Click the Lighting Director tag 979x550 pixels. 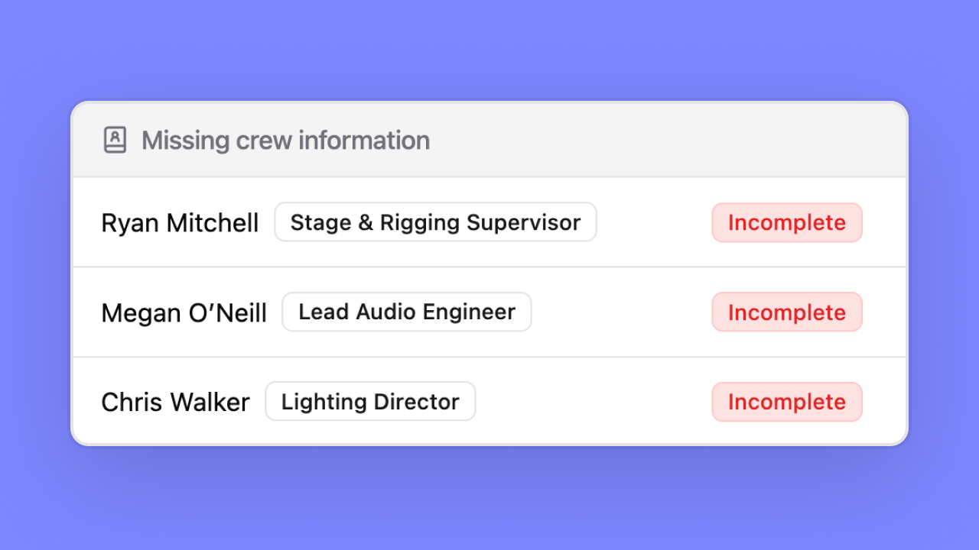(370, 402)
